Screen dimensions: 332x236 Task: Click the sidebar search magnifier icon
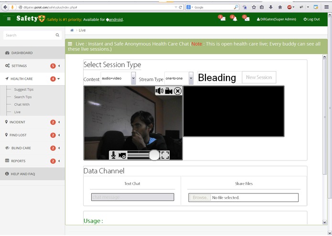[57, 35]
